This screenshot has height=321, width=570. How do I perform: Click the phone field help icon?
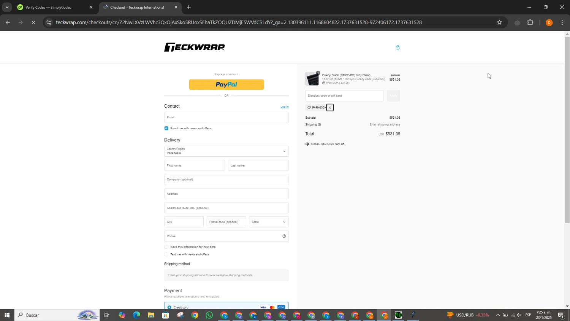point(284,236)
